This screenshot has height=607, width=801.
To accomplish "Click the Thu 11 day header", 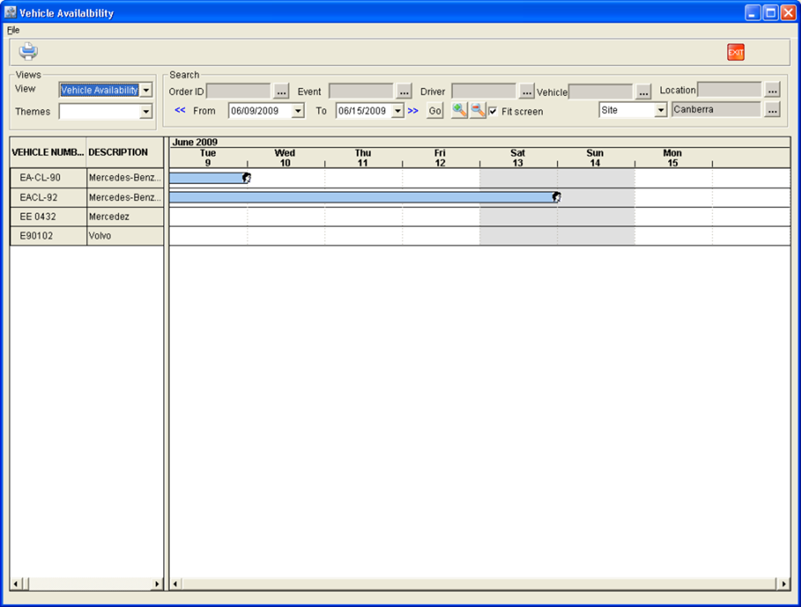I will pyautogui.click(x=363, y=158).
